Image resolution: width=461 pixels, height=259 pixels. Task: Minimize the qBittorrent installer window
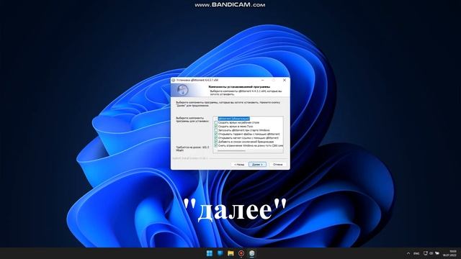[x=262, y=80]
